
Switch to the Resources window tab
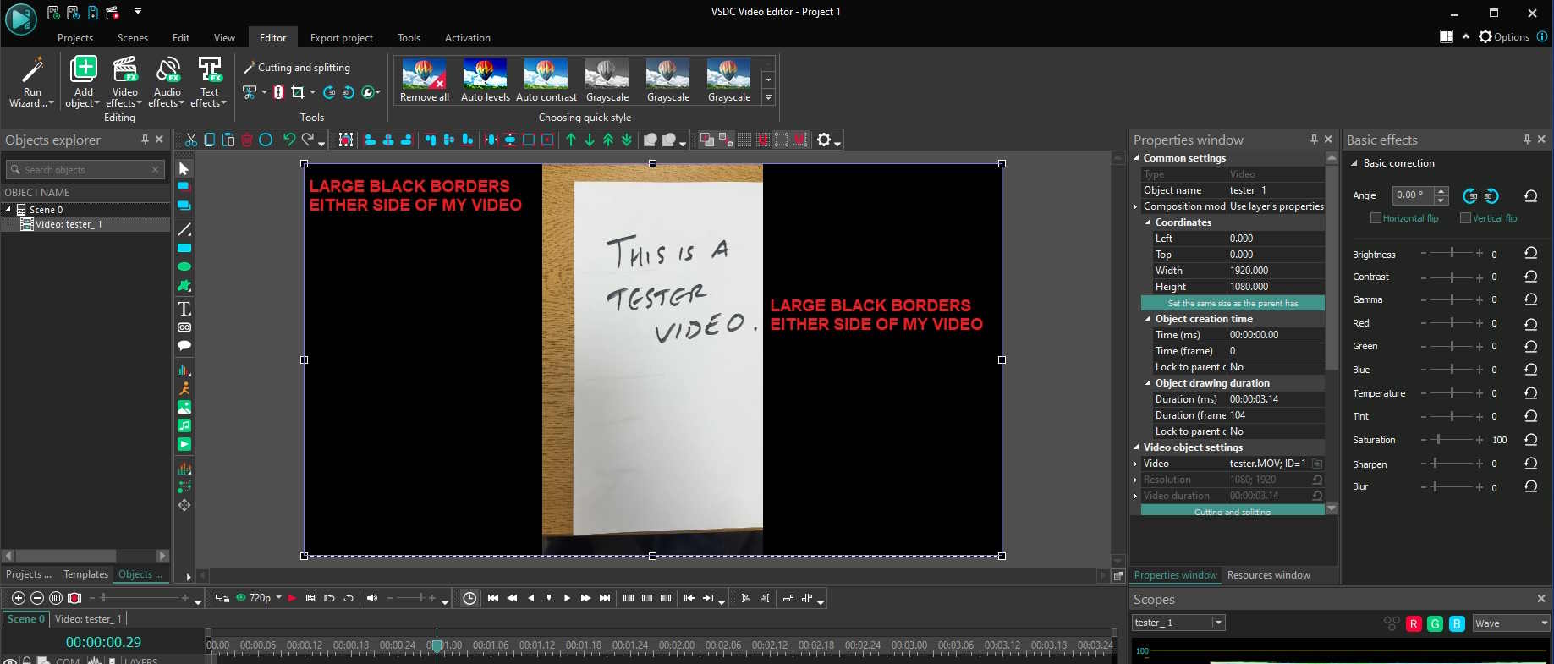[x=1268, y=575]
